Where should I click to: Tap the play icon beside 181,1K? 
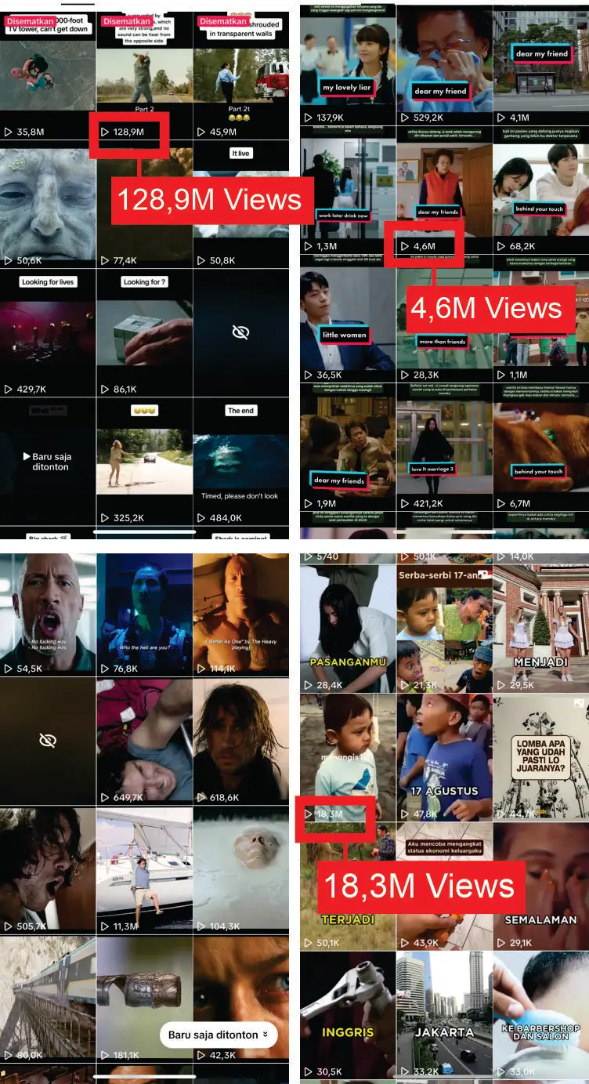[x=105, y=1055]
